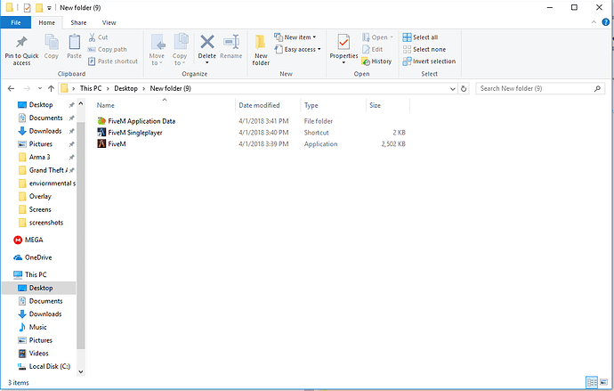The image size is (614, 391).
Task: Go back with the left arrow
Action: click(11, 88)
